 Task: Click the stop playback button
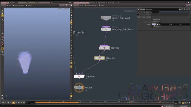tap(13, 103)
